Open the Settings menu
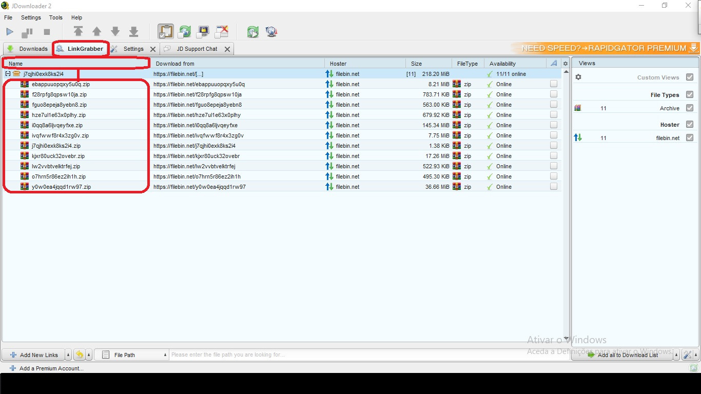701x394 pixels. click(x=31, y=17)
